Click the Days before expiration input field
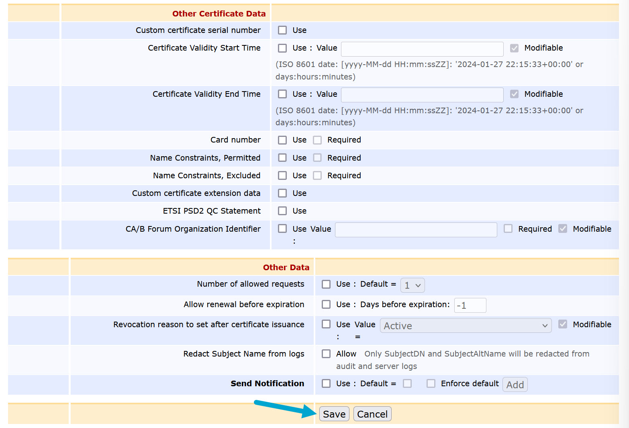The image size is (629, 428). coord(470,306)
